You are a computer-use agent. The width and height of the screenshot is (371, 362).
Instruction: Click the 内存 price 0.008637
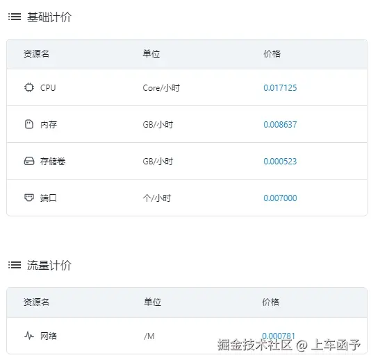point(280,124)
